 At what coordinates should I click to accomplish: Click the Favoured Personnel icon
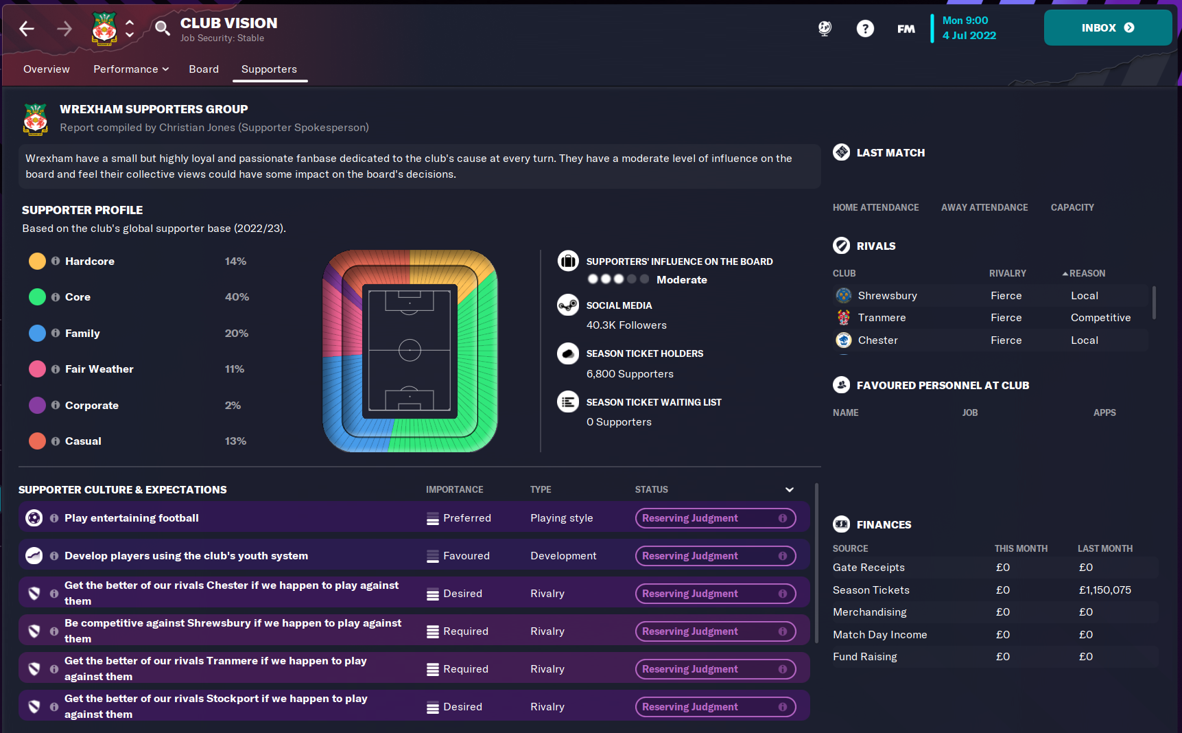coord(841,385)
